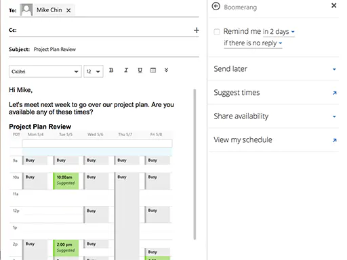347x260 pixels.
Task: Expand more formatting options chevron
Action: pos(166,70)
